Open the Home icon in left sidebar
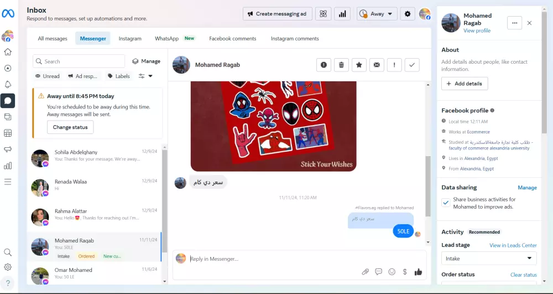 (x=8, y=52)
